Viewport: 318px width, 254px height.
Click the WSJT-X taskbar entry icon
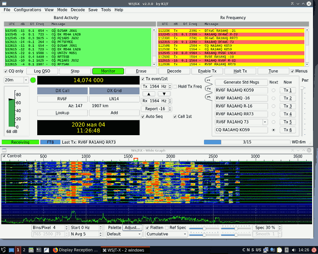pos(104,250)
